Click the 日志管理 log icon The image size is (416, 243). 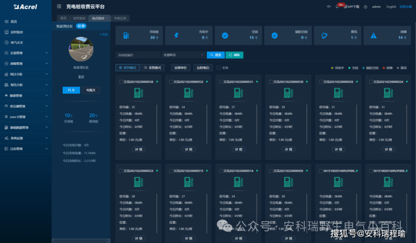7,149
